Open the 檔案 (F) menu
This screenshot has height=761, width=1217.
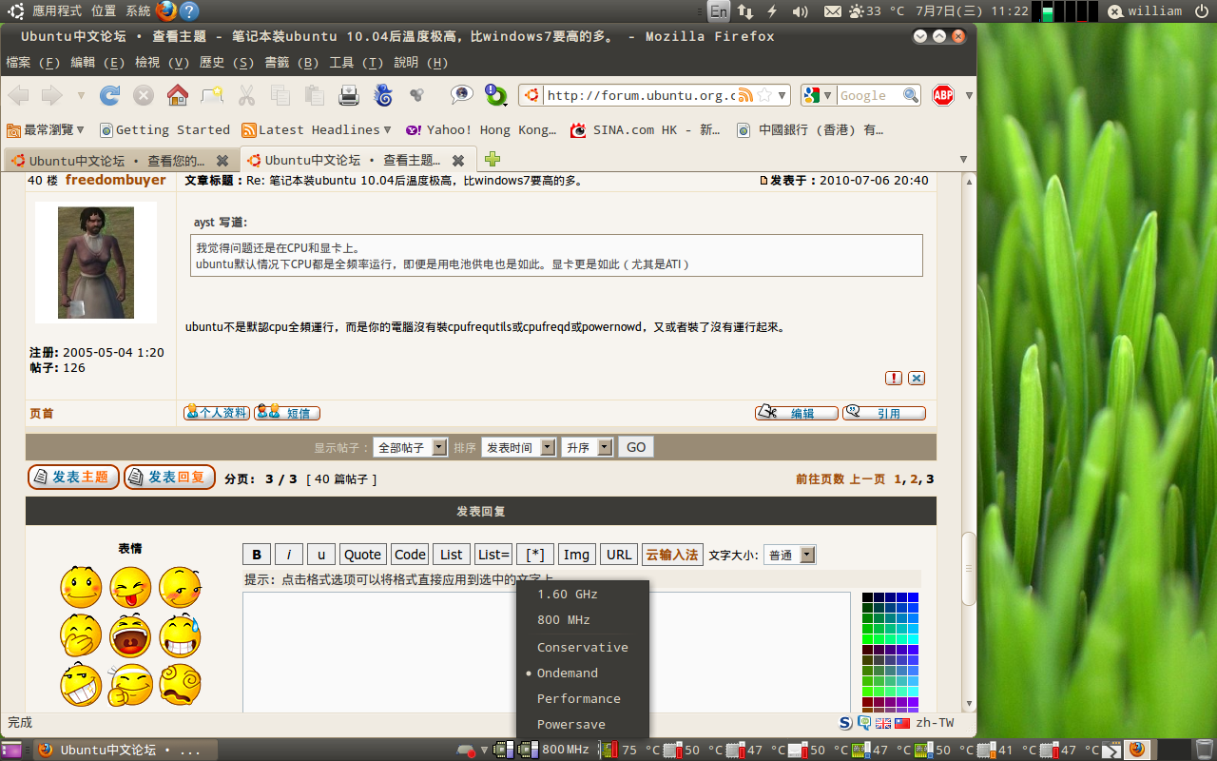pos(33,62)
